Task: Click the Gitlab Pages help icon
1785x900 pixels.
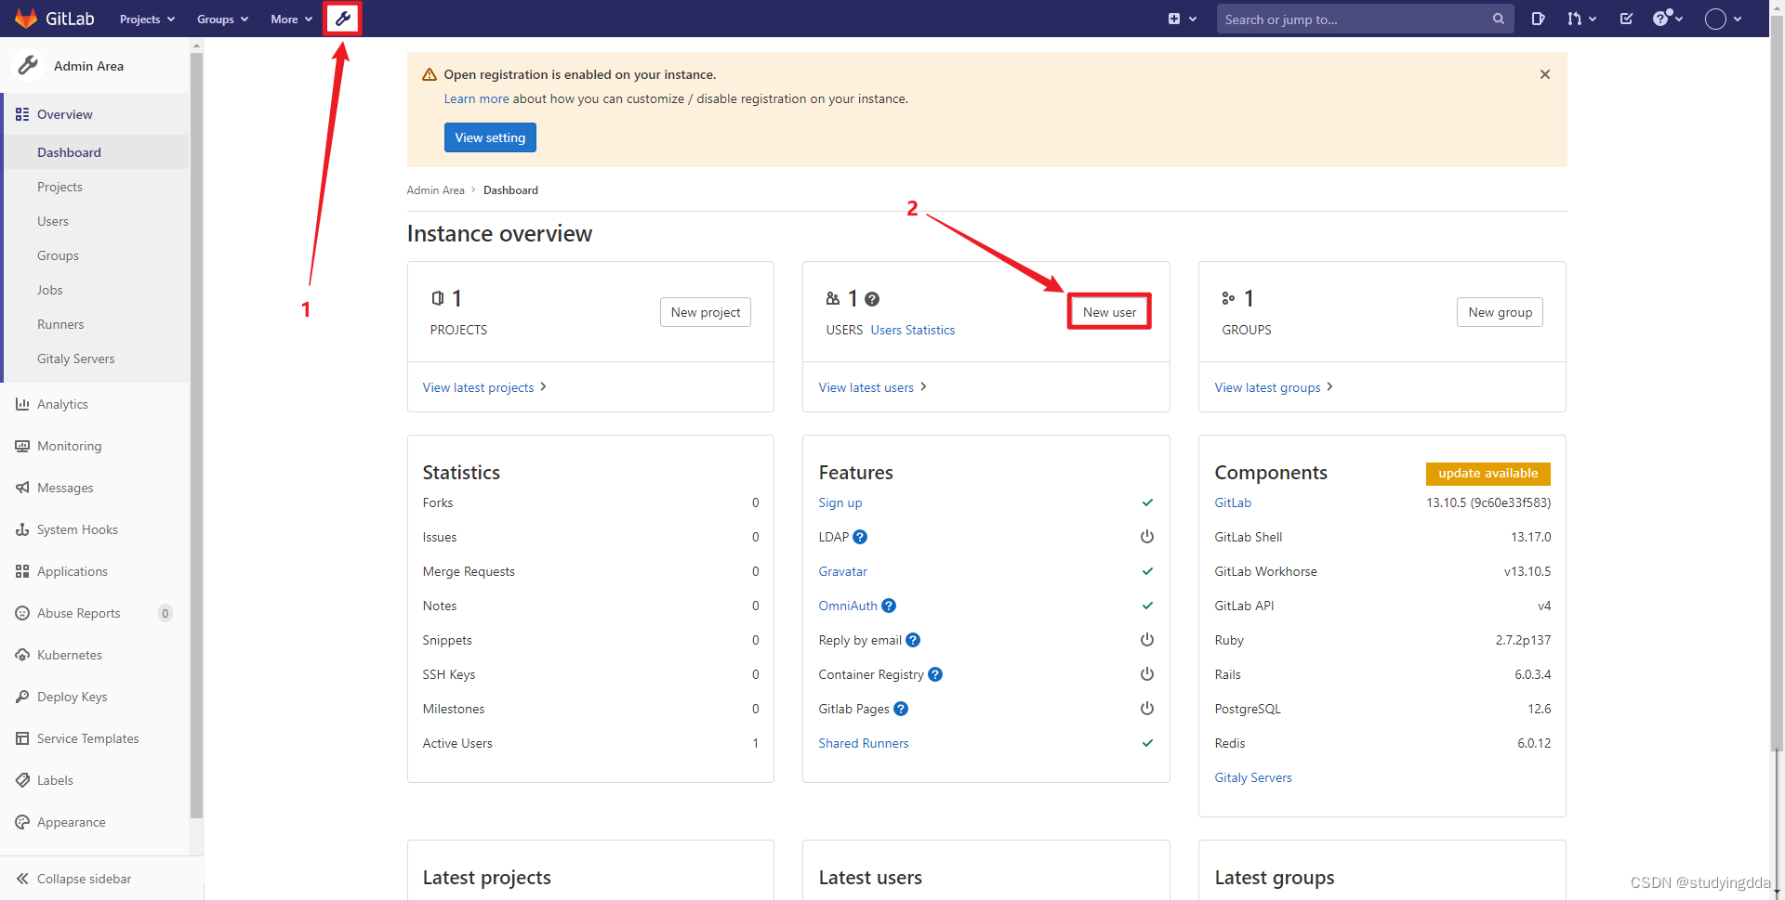Action: (x=901, y=709)
